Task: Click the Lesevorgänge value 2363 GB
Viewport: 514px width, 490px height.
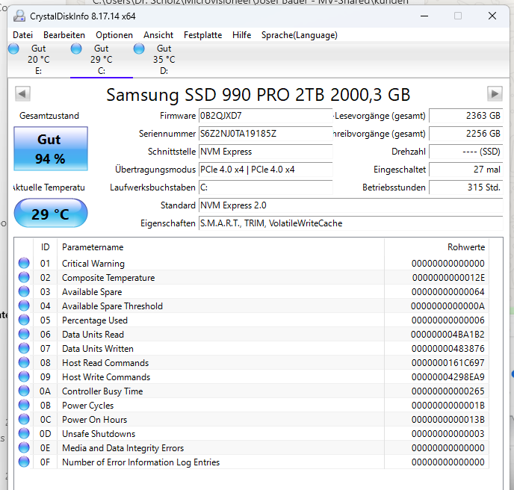Action: [x=466, y=116]
